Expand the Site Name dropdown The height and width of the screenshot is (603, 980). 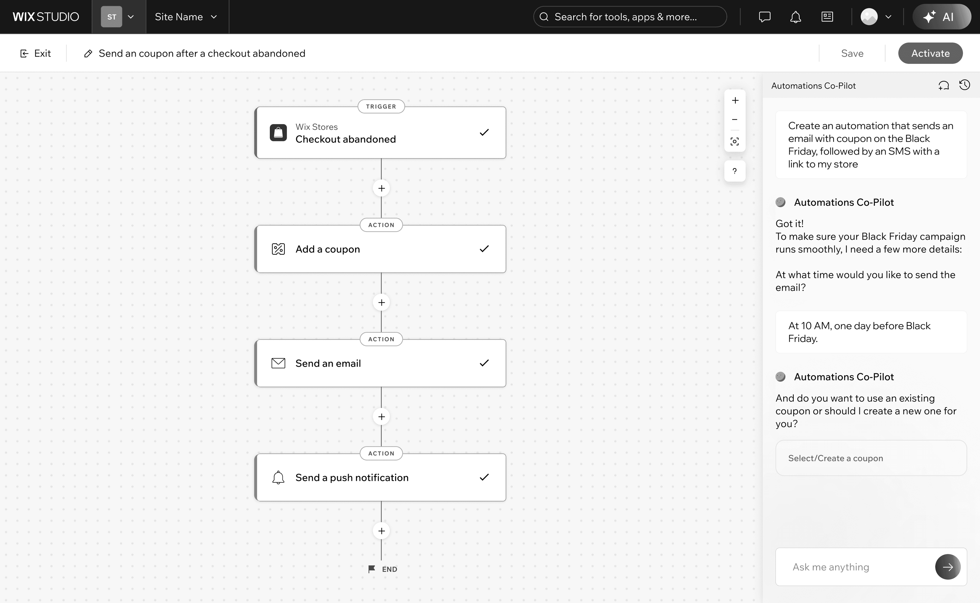(186, 17)
